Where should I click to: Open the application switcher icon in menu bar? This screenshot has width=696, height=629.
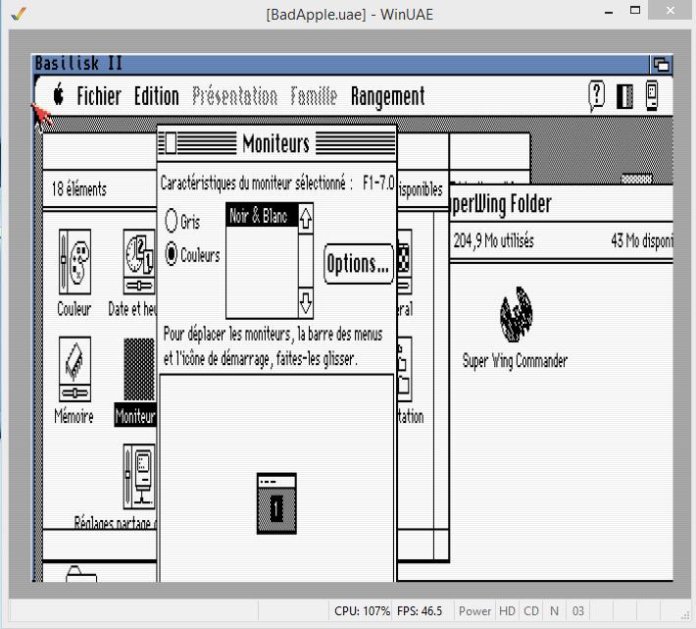652,95
